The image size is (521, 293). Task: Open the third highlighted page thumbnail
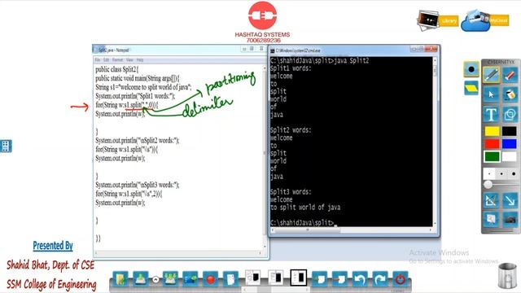pos(298,277)
